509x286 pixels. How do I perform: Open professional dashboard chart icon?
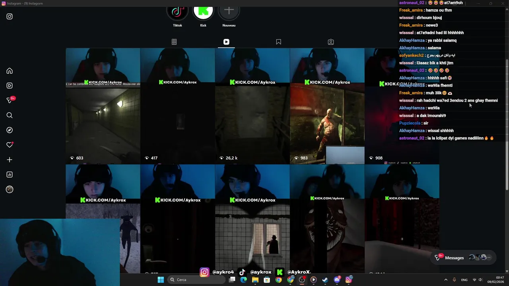pos(10,174)
